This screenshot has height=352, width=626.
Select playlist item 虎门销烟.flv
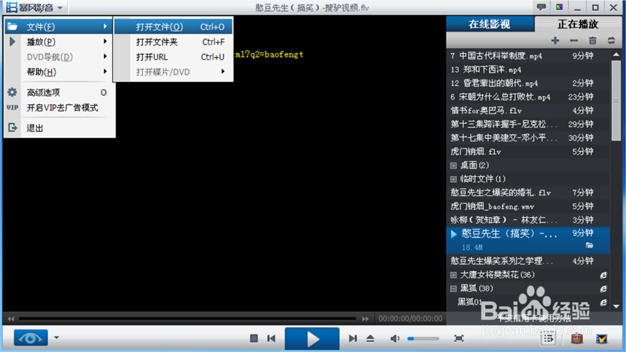(528, 152)
